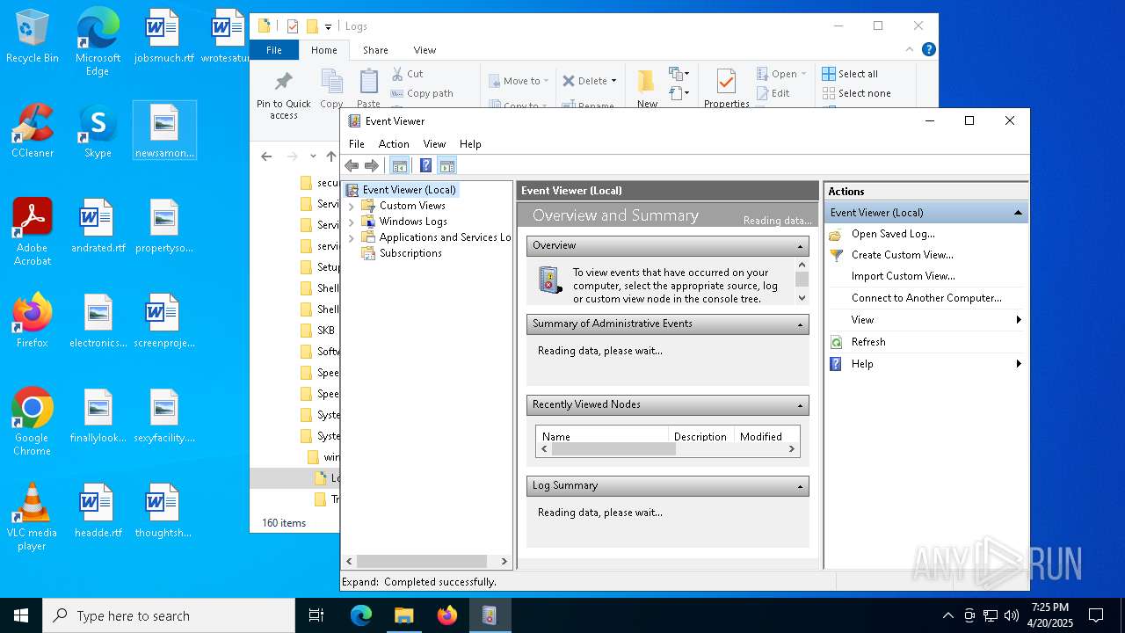Open Event Viewer Action menu
Screen dimensions: 1125x633
394,144
